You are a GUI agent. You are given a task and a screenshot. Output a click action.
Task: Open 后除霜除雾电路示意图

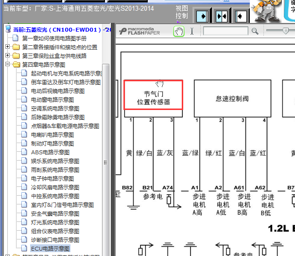pyautogui.click(x=57, y=117)
